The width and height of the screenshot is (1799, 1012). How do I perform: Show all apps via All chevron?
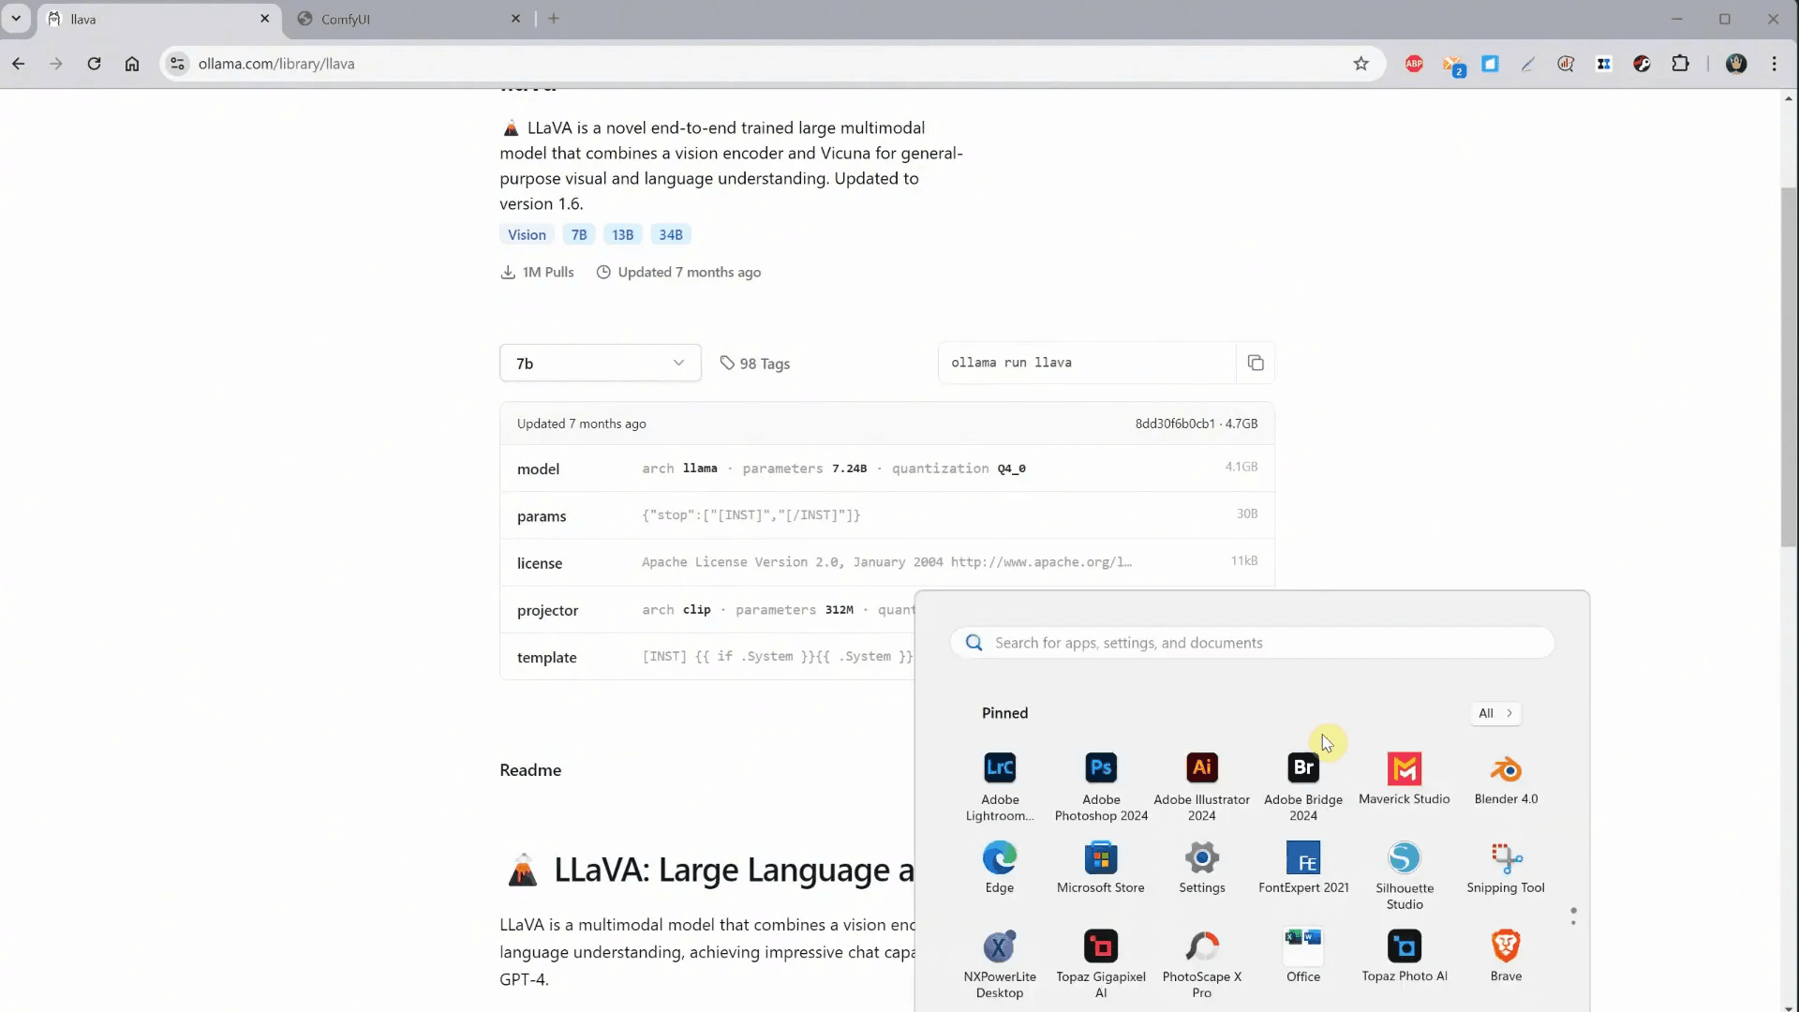[x=1495, y=713]
